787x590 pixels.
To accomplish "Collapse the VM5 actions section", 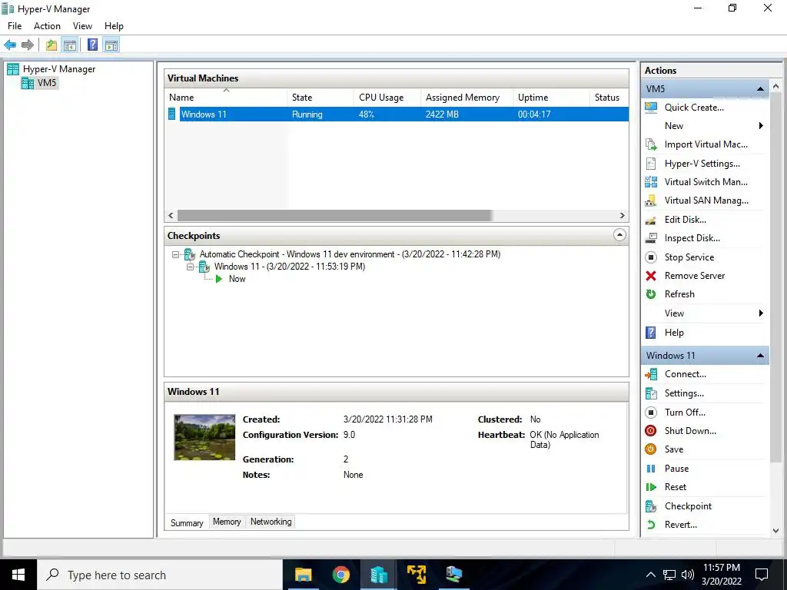I will [x=760, y=89].
